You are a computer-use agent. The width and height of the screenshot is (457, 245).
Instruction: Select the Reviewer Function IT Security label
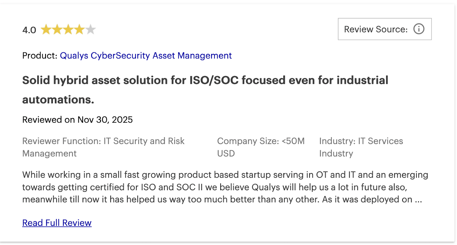[103, 141]
